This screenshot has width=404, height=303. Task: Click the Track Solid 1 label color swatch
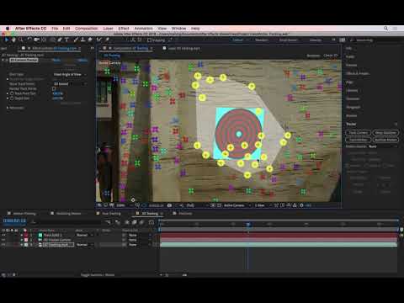point(26,235)
